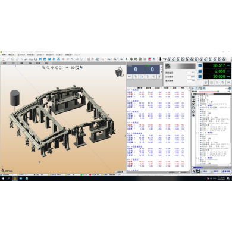Click the green status indicator in status bar
Screen dimensions: 232x232
(81, 175)
